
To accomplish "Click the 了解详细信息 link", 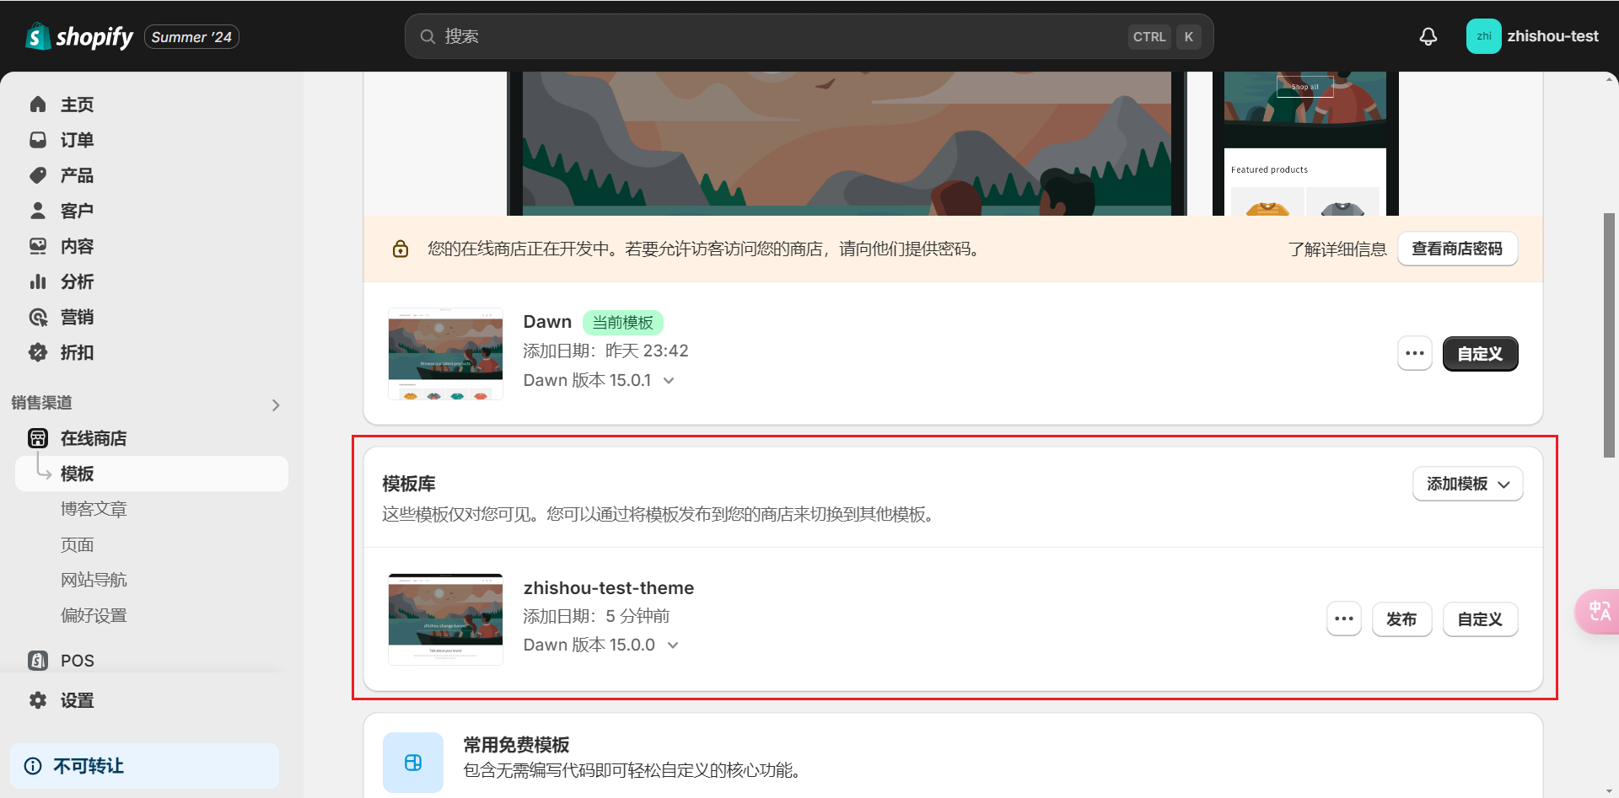I will click(1337, 249).
